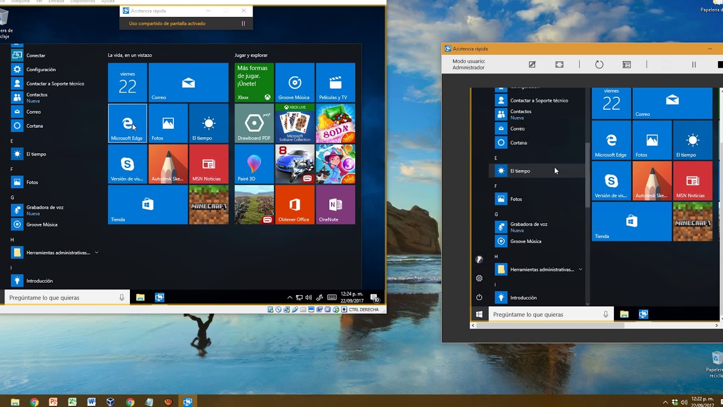Open action center with 10 notifications
The height and width of the screenshot is (407, 723).
[374, 297]
